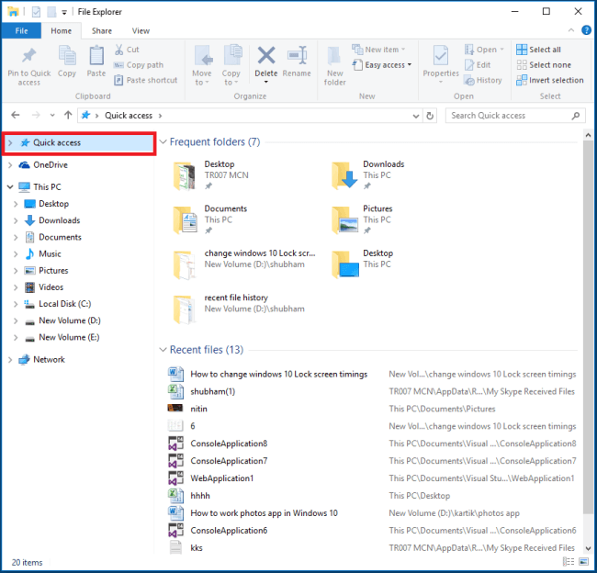
Task: Select the ConsoleApplication8 recent file
Action: coord(229,444)
